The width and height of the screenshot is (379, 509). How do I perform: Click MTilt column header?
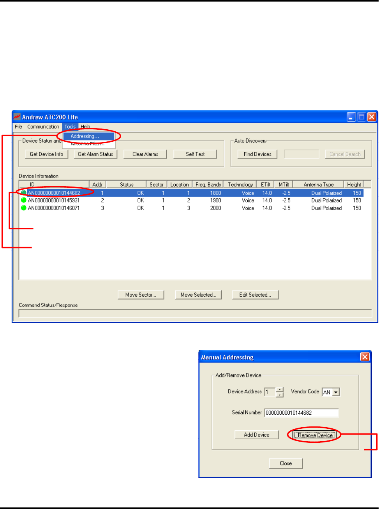(284, 185)
